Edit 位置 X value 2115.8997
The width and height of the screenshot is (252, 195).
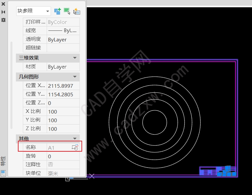[x=63, y=86]
